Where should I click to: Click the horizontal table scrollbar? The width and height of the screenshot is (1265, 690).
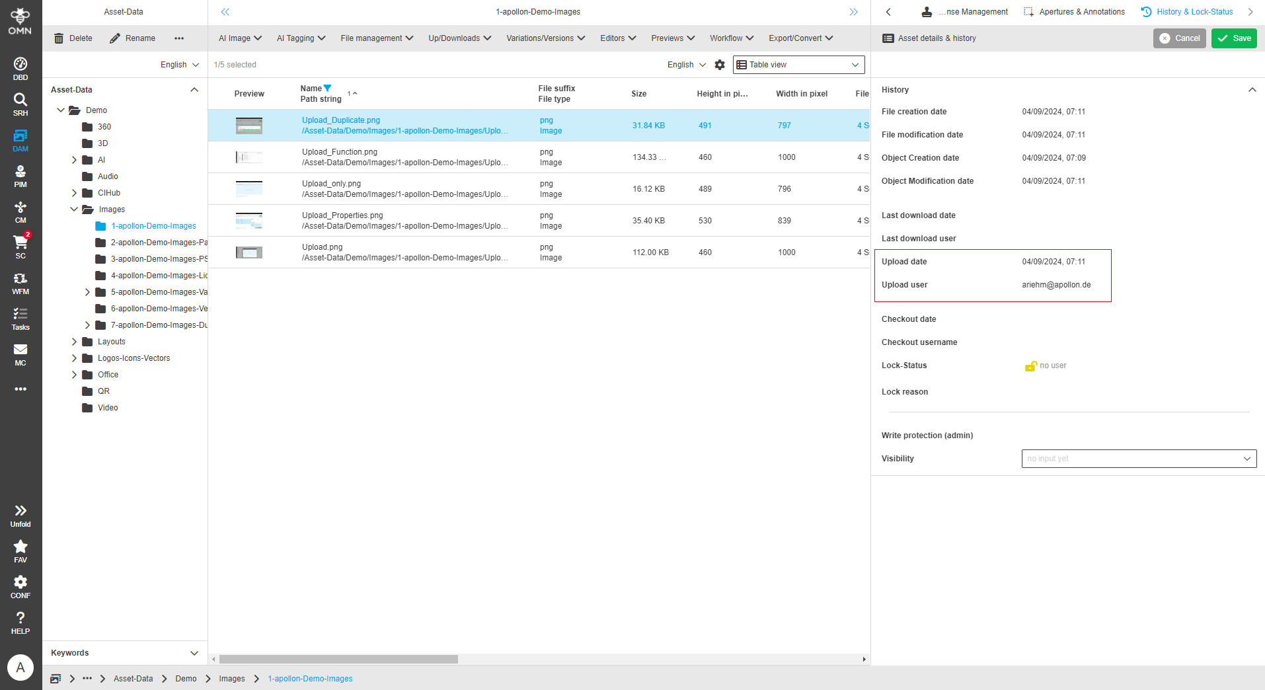[338, 659]
